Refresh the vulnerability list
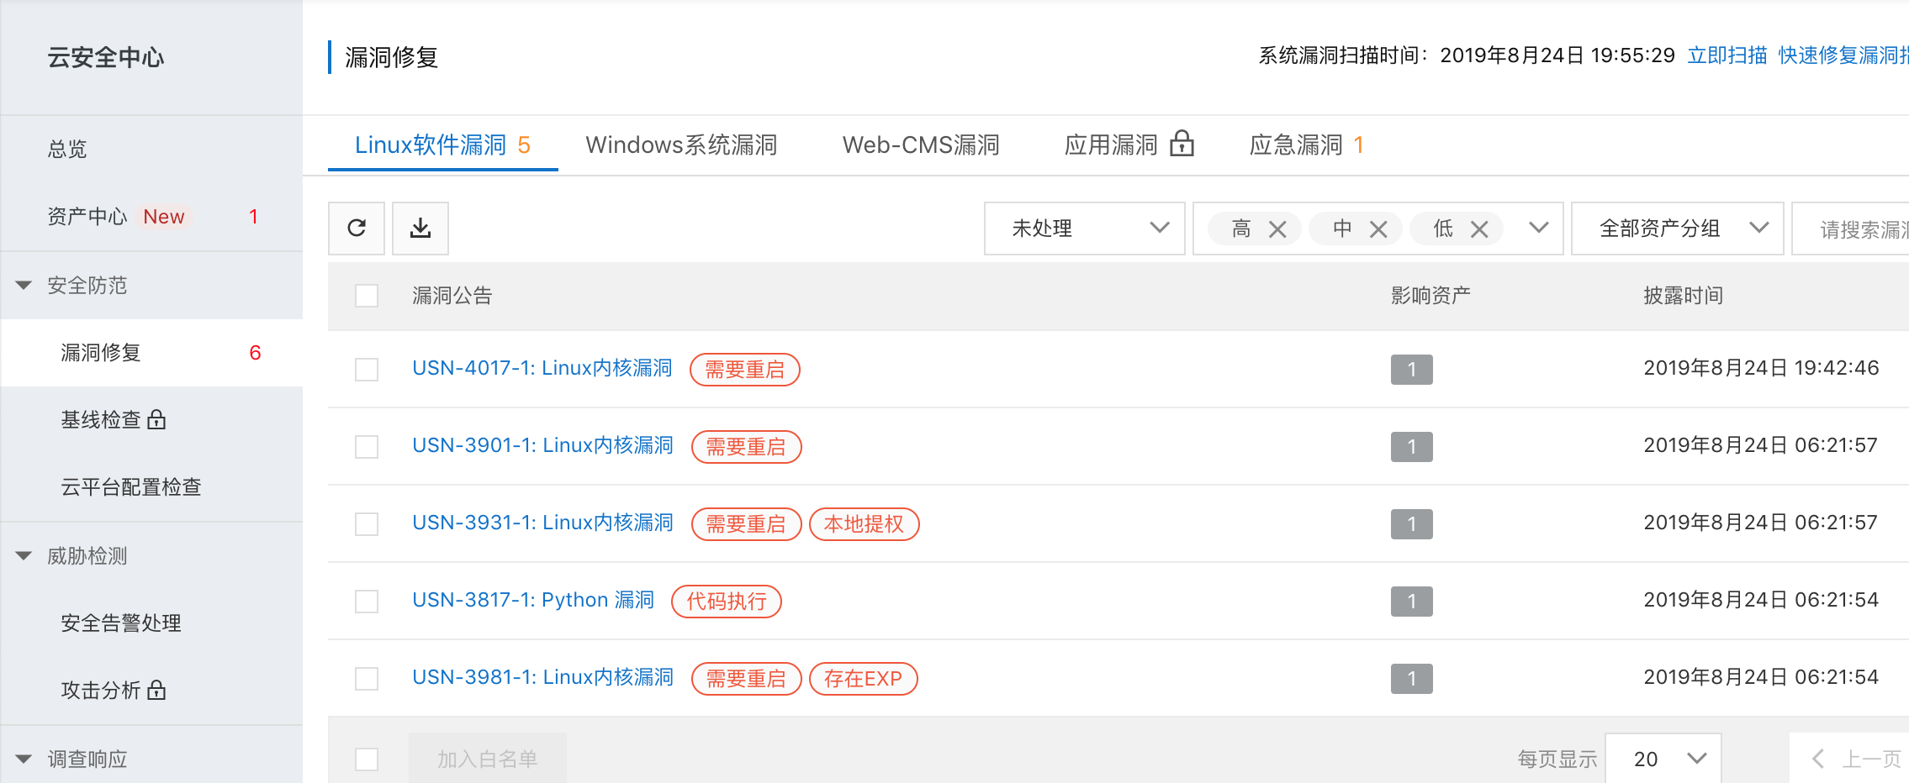This screenshot has height=783, width=1909. point(357,228)
